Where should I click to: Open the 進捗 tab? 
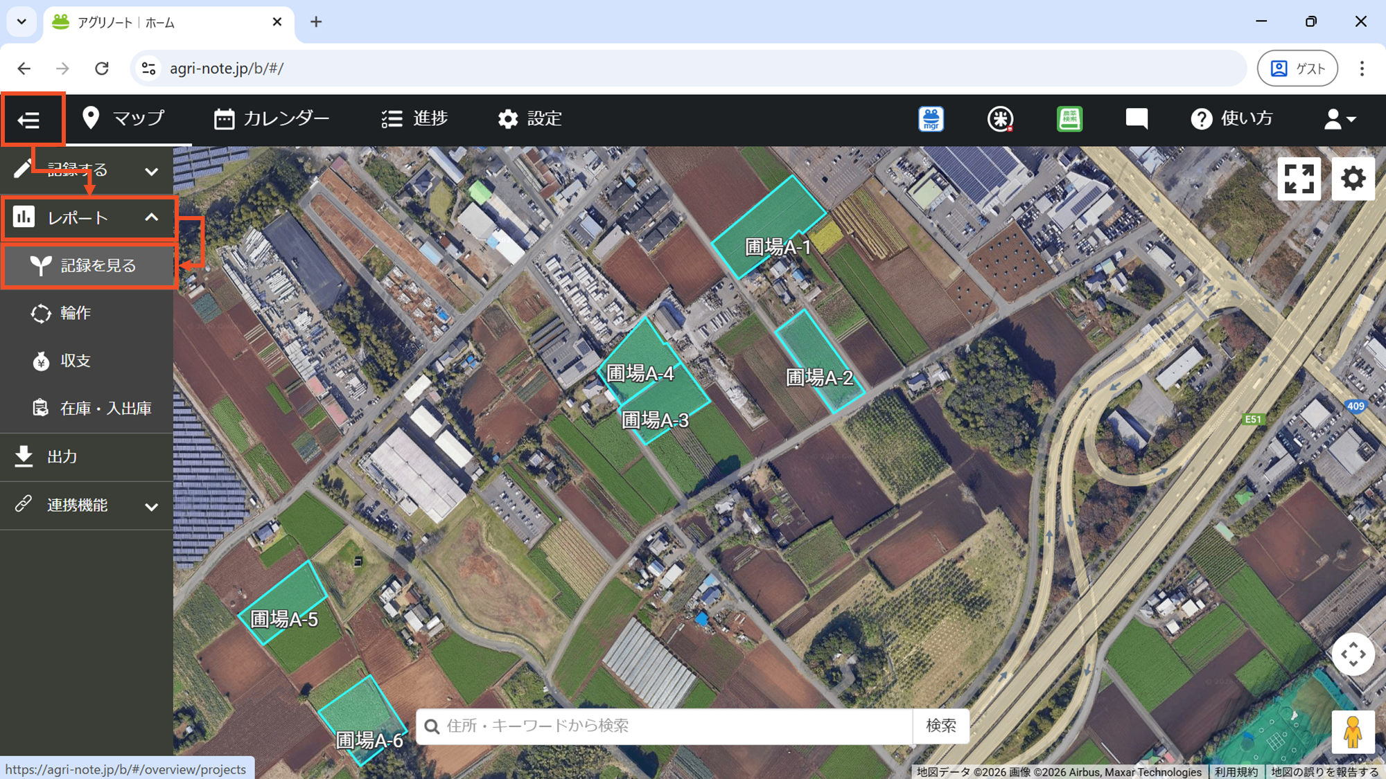coord(414,119)
